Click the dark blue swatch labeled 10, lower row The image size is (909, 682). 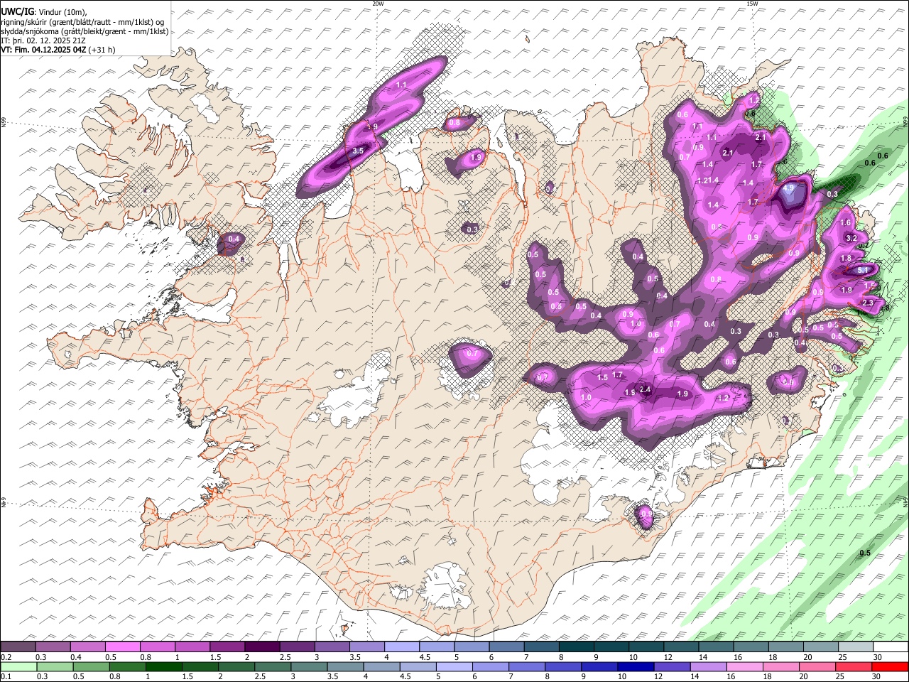(x=634, y=666)
